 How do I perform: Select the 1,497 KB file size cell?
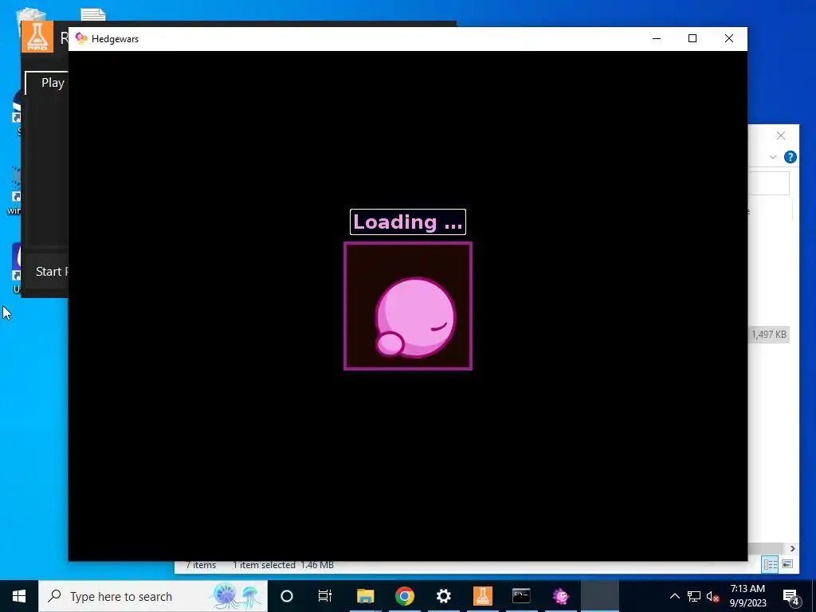click(769, 335)
